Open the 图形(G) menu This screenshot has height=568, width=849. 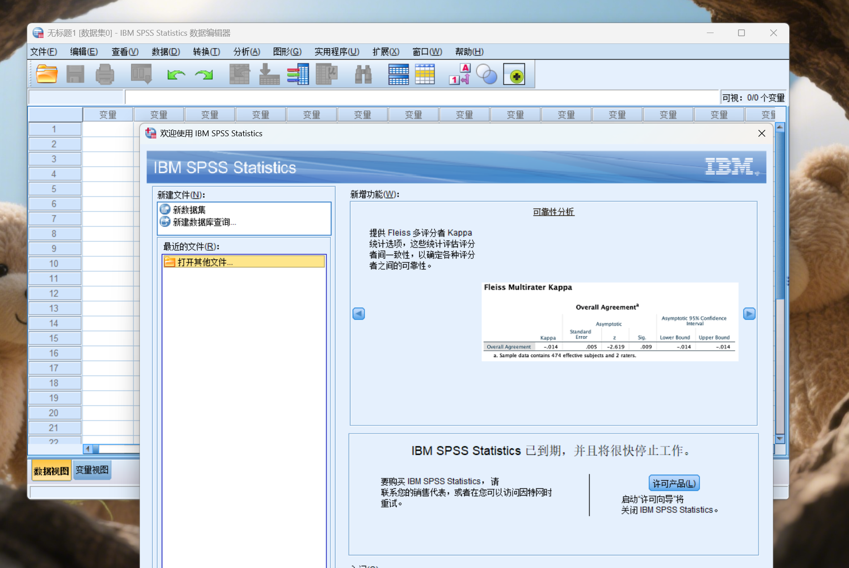coord(287,52)
